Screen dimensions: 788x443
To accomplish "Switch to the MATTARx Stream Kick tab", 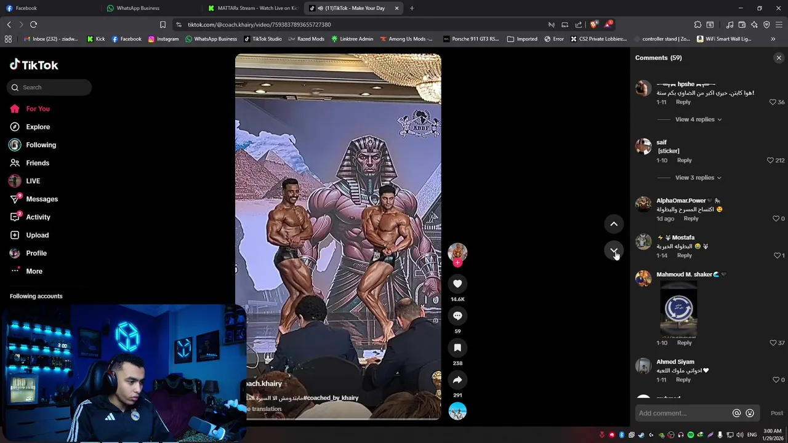I will 252,8.
